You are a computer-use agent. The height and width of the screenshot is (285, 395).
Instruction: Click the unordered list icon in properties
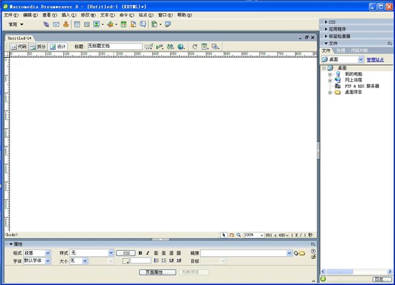pos(156,261)
